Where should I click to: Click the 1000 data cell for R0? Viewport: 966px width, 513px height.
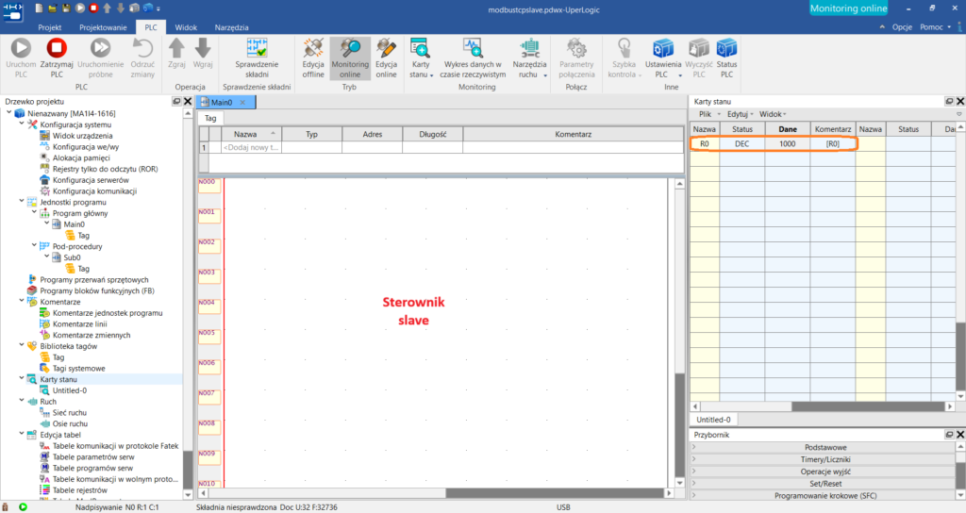[x=788, y=143]
